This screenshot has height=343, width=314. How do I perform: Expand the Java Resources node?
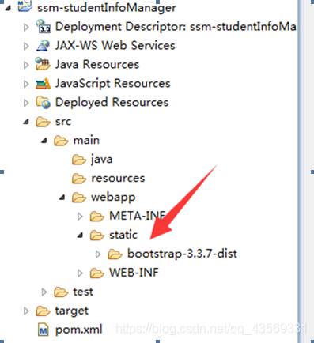pos(26,65)
